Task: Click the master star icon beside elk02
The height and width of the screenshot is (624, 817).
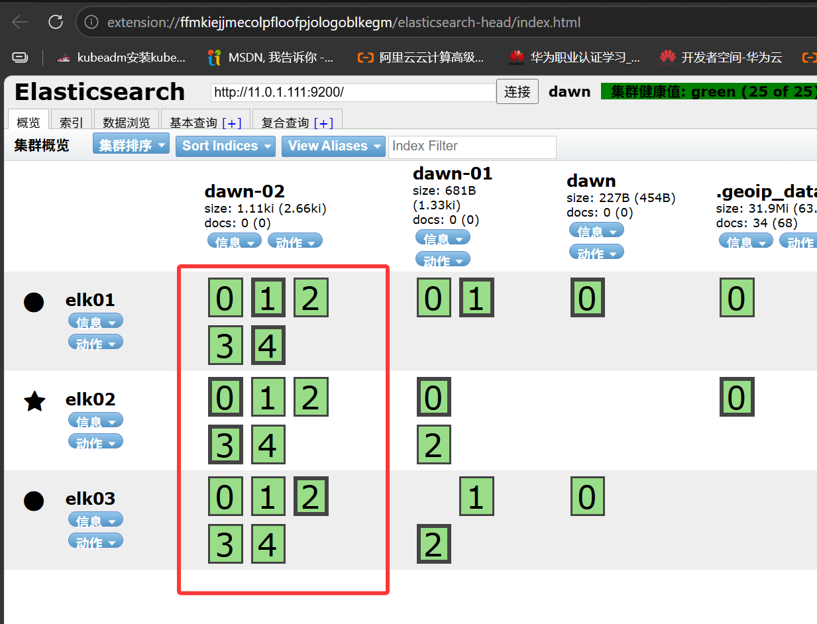Action: (x=34, y=401)
